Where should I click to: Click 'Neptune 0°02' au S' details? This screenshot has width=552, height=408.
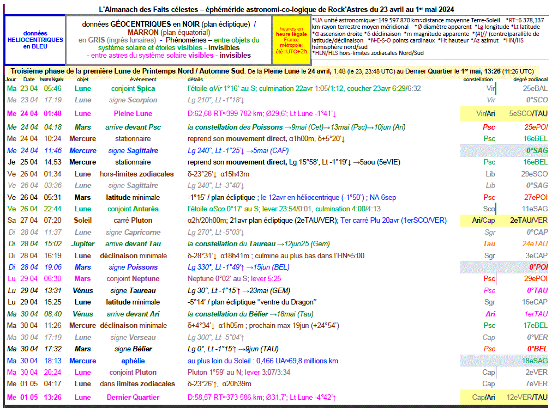(x=218, y=279)
